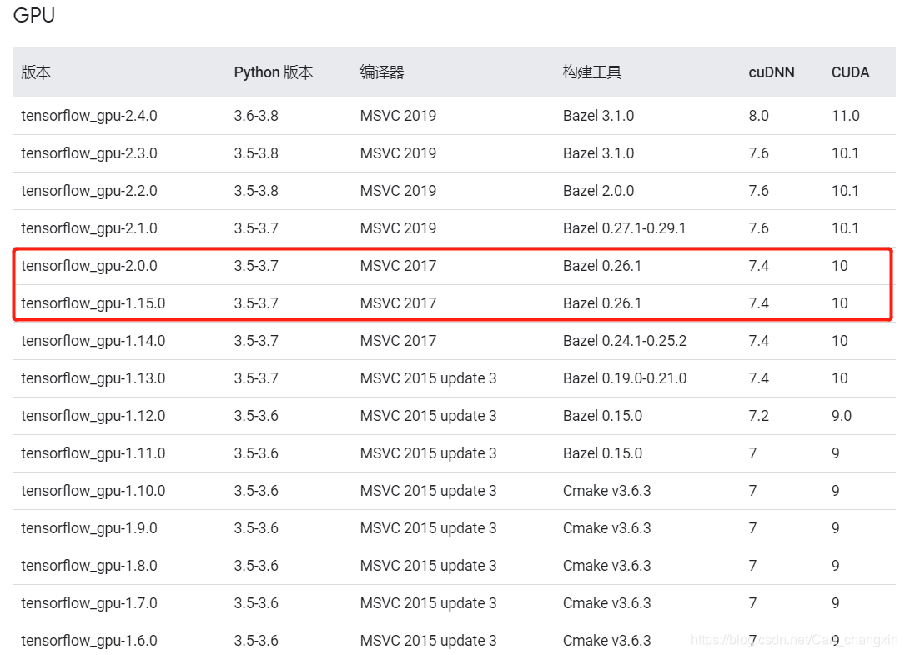This screenshot has height=655, width=905.
Task: Click Cmake v3.6.3 in the 1.9.0 row
Action: [606, 528]
